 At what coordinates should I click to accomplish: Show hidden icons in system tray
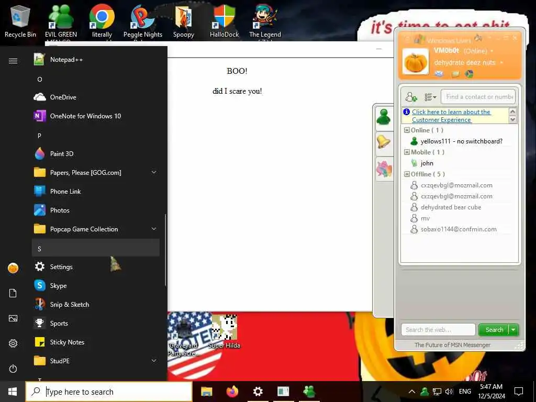coord(412,392)
